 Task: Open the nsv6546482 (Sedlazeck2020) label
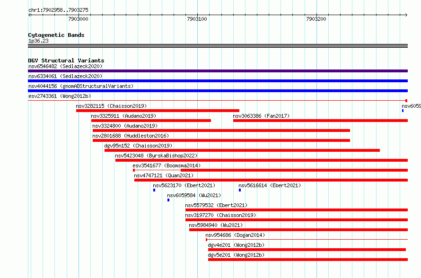[x=65, y=66]
